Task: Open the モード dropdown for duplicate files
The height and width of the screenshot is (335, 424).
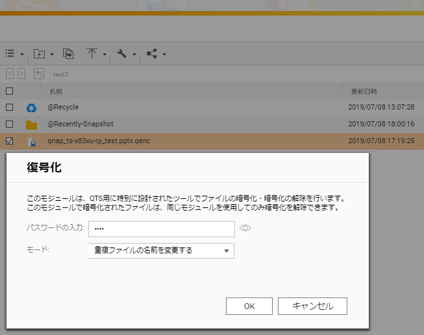Action: (160, 250)
